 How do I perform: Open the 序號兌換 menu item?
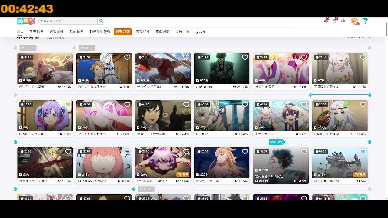[x=143, y=32]
